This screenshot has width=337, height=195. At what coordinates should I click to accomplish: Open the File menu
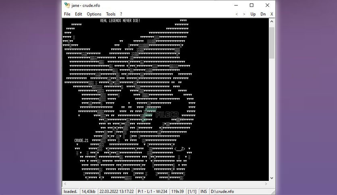(67, 14)
